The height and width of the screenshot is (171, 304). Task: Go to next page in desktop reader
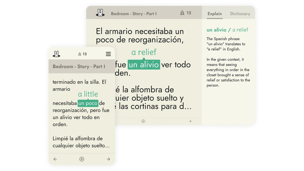pos(190,121)
